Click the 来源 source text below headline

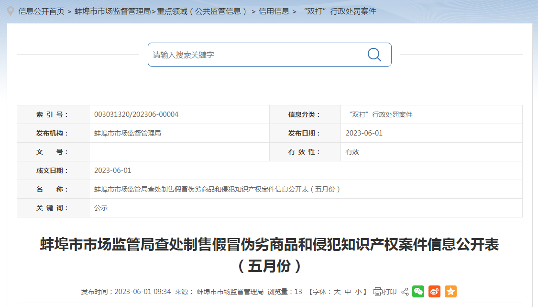[219, 292]
